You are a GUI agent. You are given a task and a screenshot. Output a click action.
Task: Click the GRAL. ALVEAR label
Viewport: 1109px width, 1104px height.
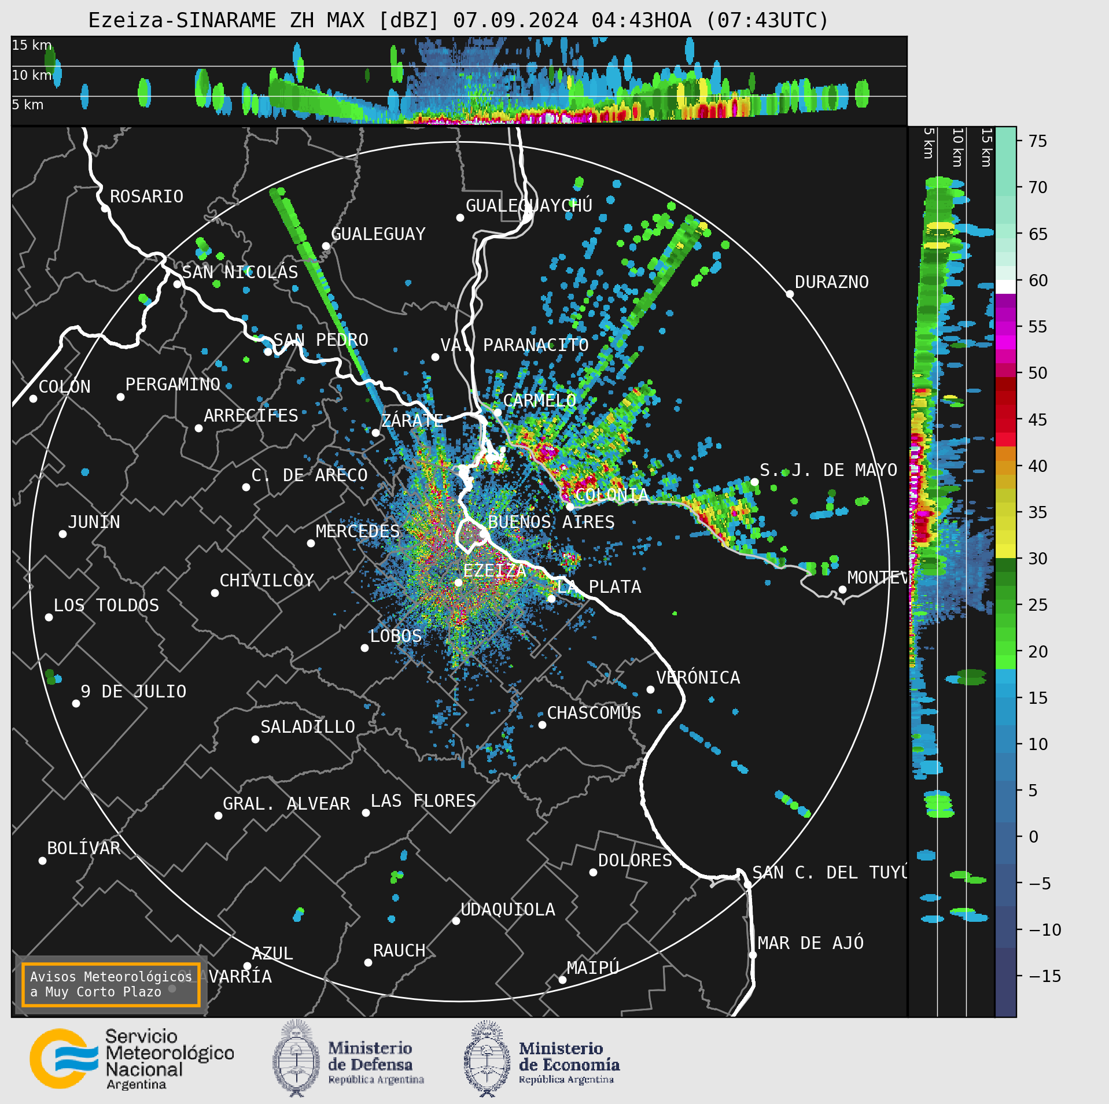tap(286, 804)
